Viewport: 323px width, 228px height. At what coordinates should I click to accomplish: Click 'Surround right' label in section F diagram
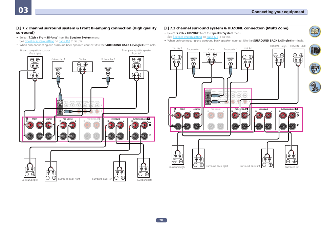177,167
